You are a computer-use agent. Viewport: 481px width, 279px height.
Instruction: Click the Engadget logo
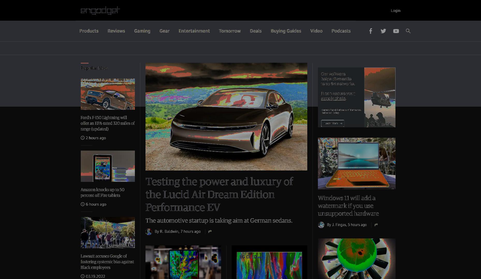[x=100, y=11]
